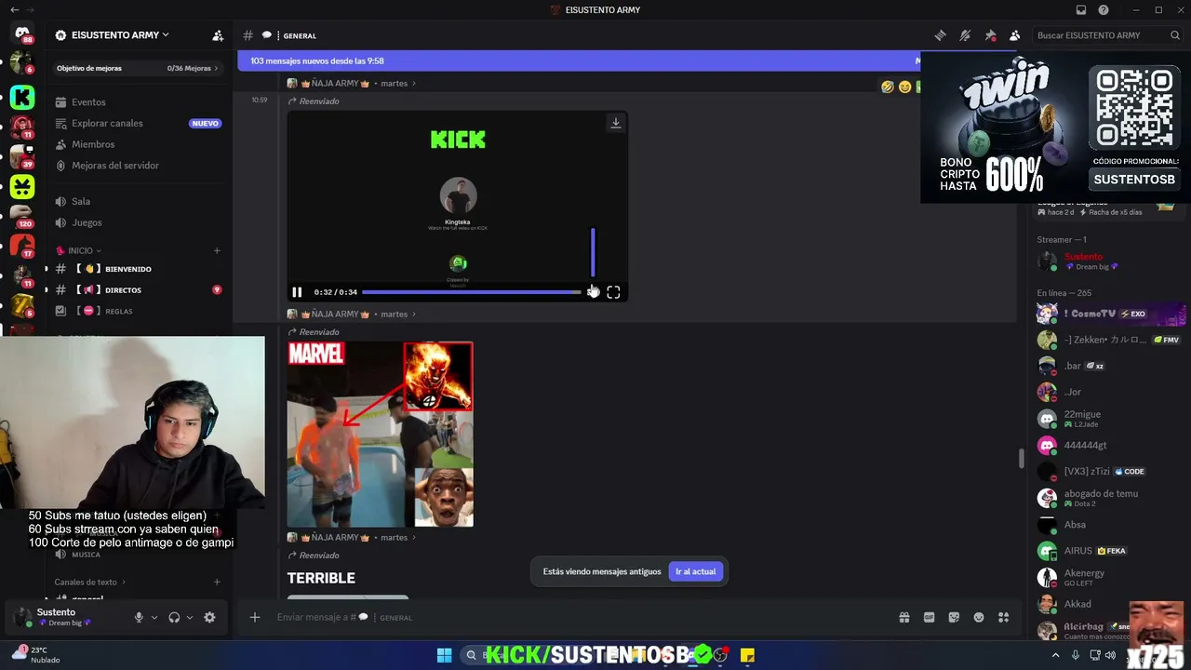Join the Sala voice channel
Screen dimensions: 1191x670
tap(139, 201)
